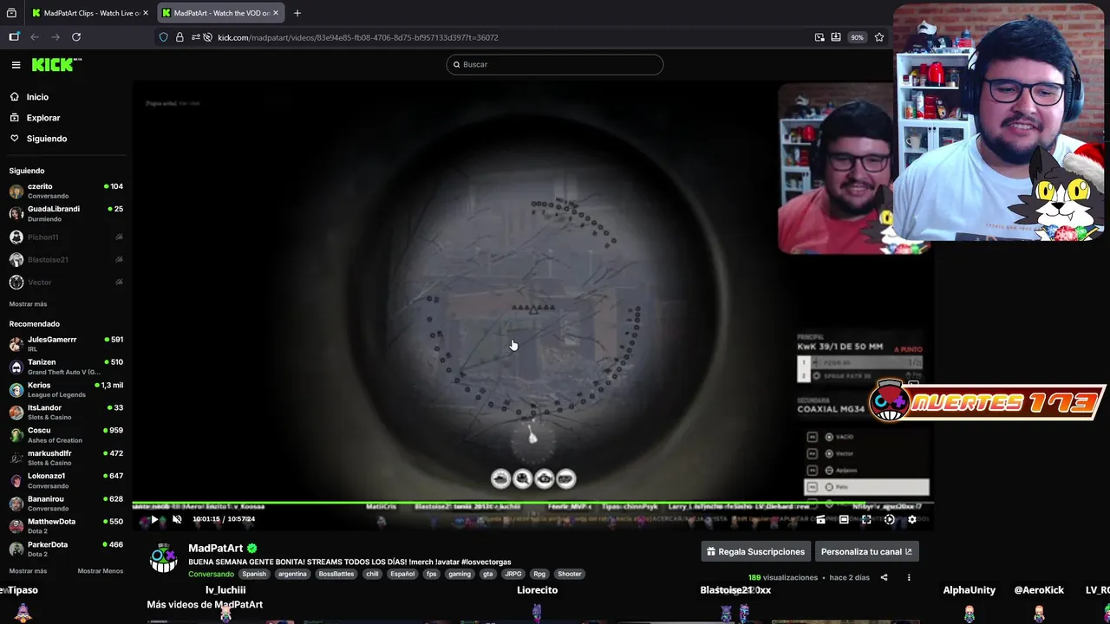This screenshot has width=1110, height=624.
Task: Go back in browser history
Action: coord(35,37)
